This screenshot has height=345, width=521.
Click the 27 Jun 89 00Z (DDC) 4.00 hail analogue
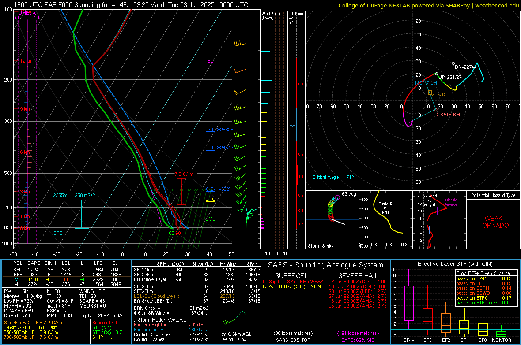[358, 282]
